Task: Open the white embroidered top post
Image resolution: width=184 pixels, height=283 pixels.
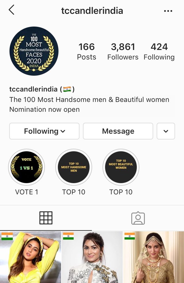Action: (x=92, y=257)
